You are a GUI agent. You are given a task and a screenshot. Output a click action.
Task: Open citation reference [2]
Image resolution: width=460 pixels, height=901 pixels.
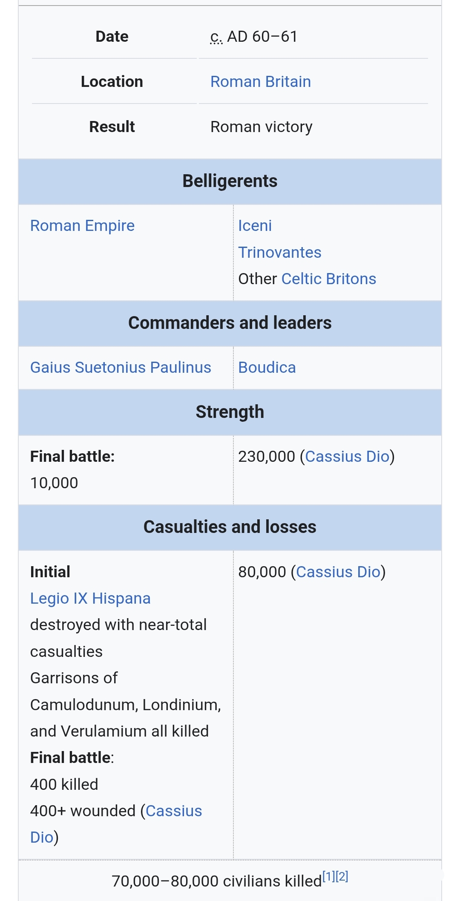342,876
